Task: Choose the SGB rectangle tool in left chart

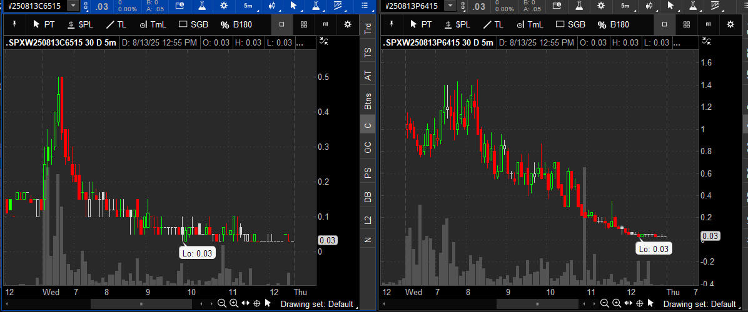Action: click(195, 24)
